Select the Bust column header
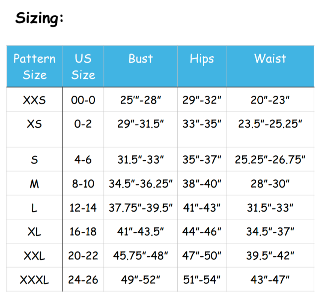Image resolution: width=319 pixels, height=300 pixels. coord(140,59)
